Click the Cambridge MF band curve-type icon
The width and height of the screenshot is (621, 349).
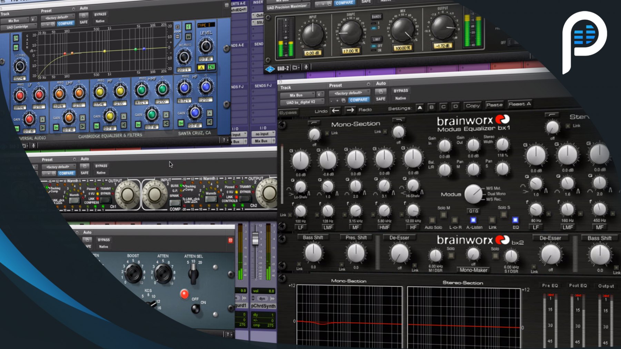click(x=124, y=125)
